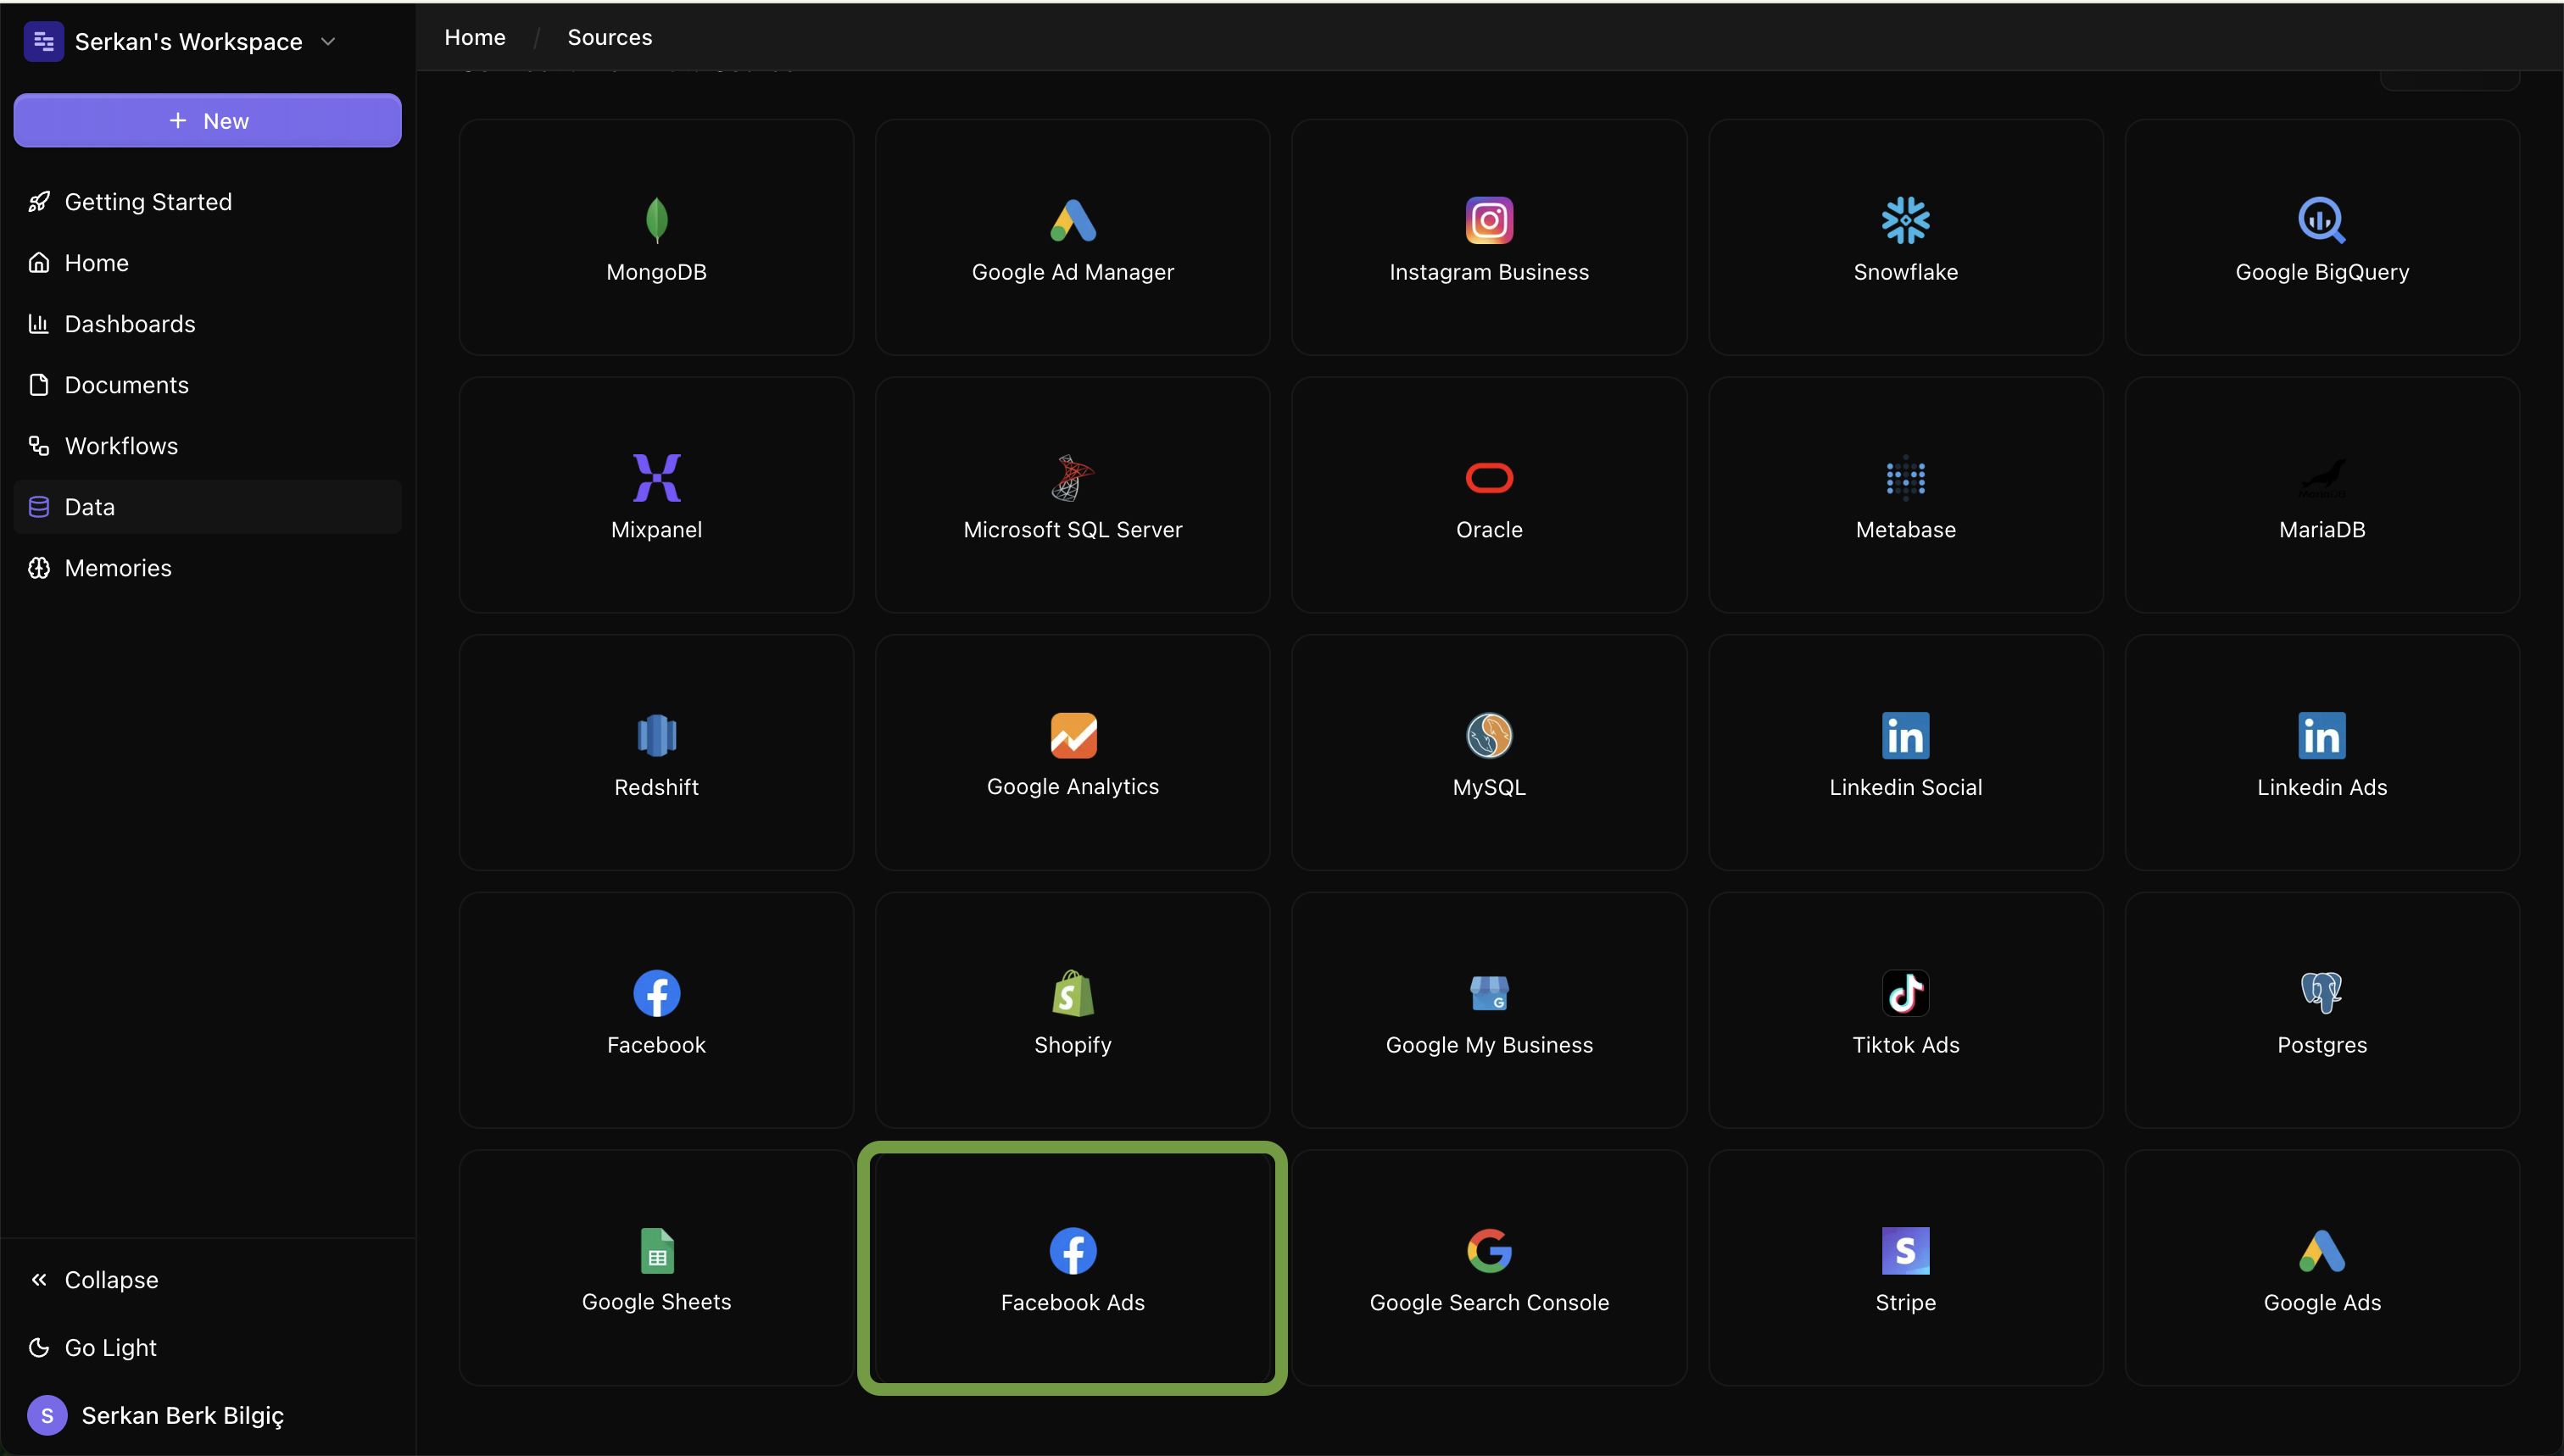Open the Documents section
This screenshot has width=2564, height=1456.
click(207, 385)
